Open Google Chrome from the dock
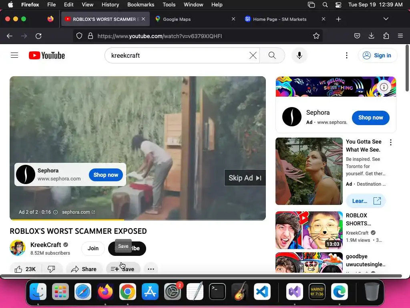 128,292
